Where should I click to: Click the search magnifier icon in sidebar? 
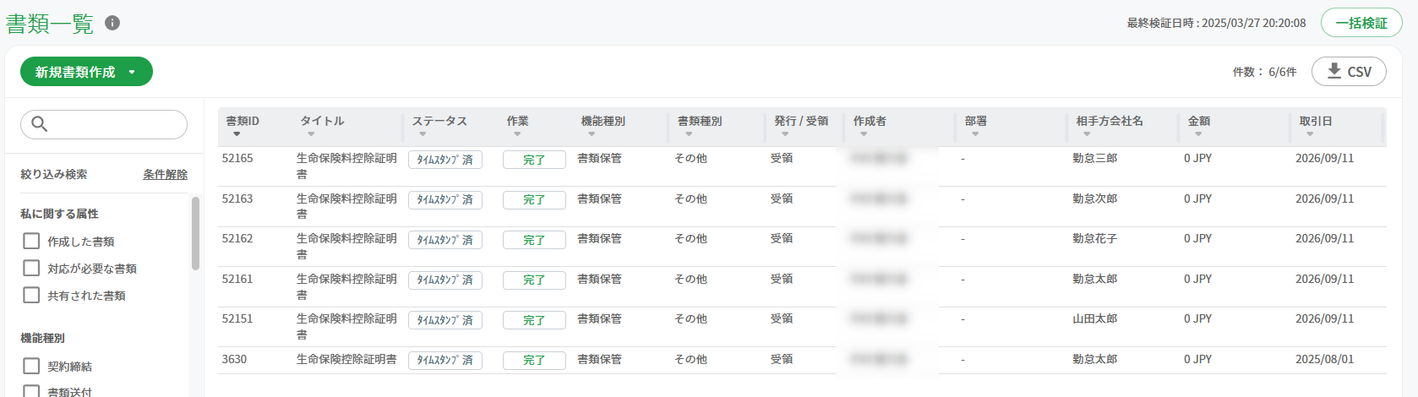[x=39, y=124]
